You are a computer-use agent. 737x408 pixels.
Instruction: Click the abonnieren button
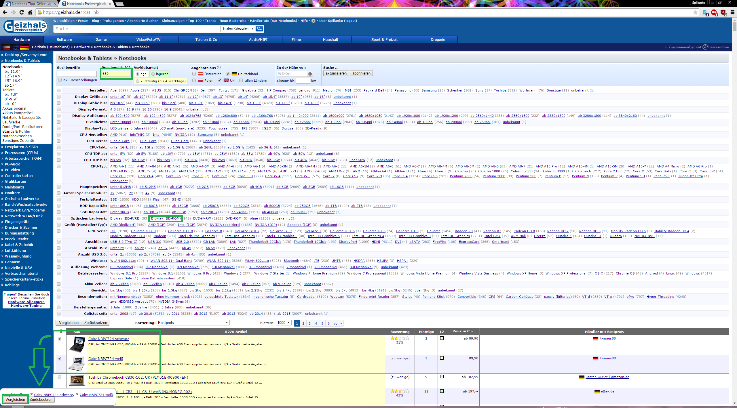pos(361,73)
